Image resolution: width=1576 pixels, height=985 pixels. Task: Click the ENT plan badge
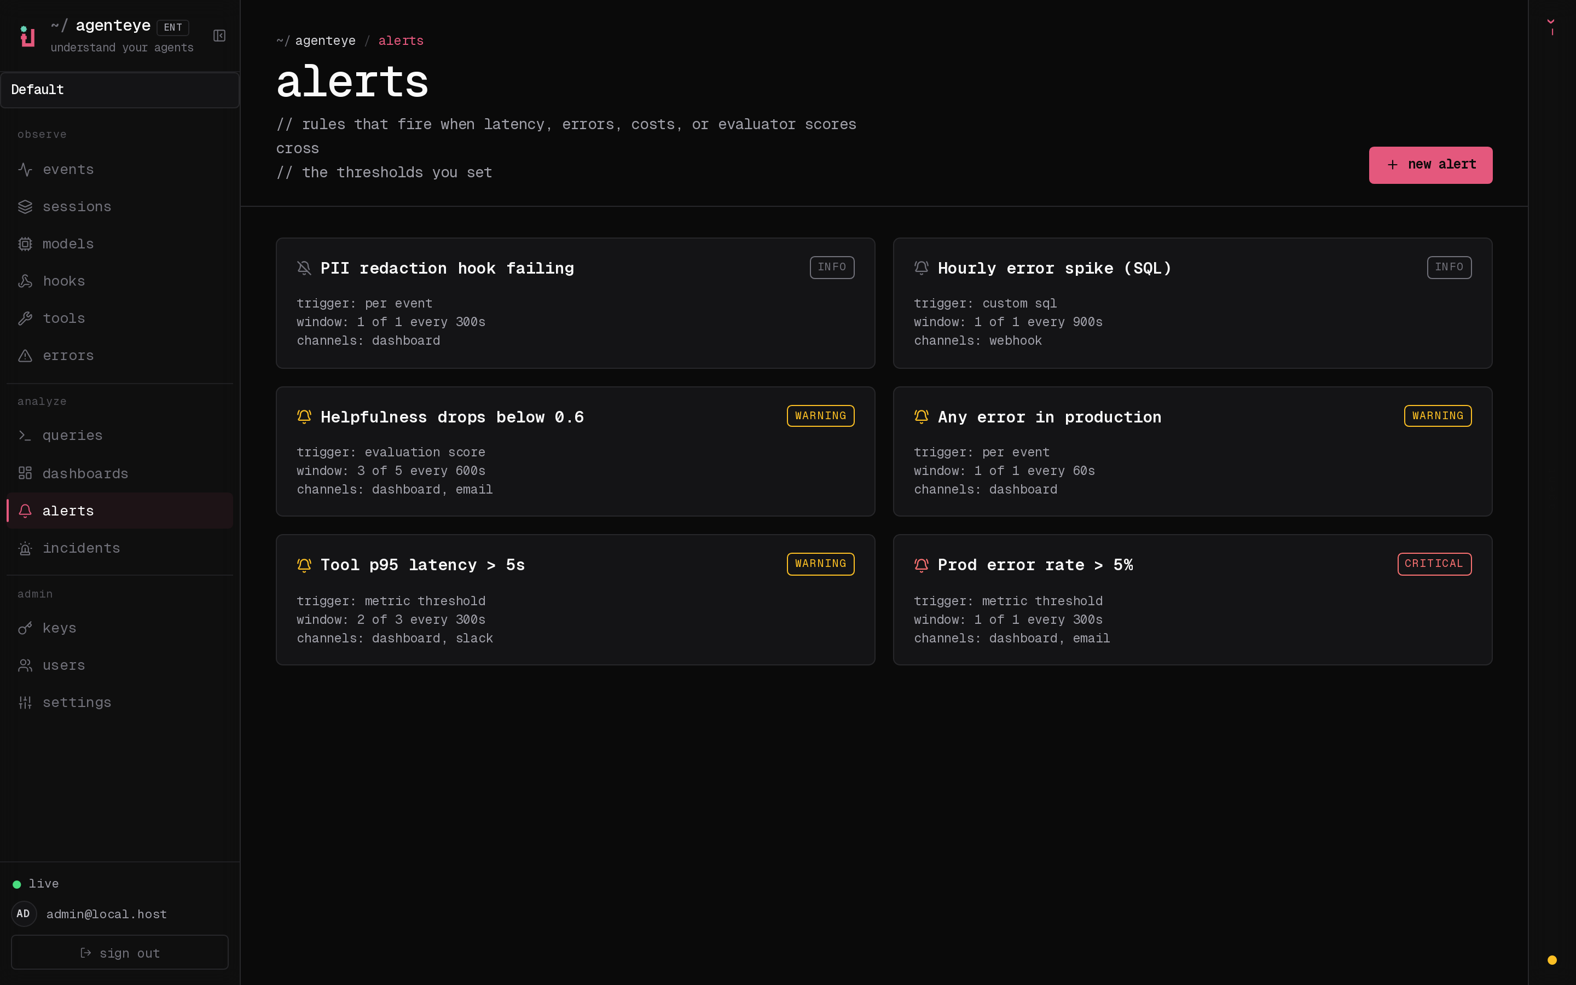tap(172, 27)
